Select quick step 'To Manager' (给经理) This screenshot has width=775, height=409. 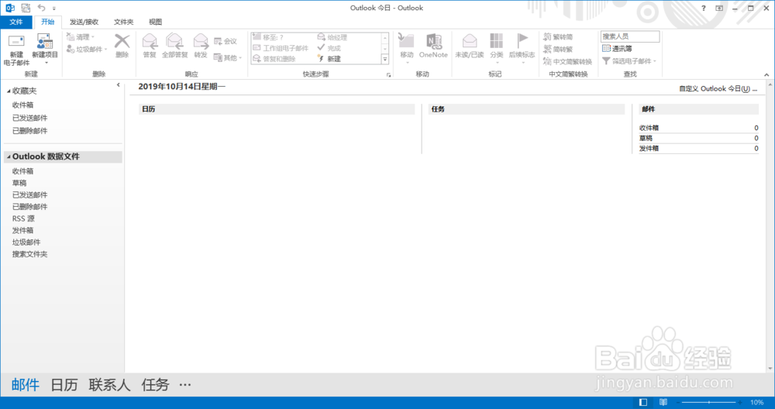[332, 37]
